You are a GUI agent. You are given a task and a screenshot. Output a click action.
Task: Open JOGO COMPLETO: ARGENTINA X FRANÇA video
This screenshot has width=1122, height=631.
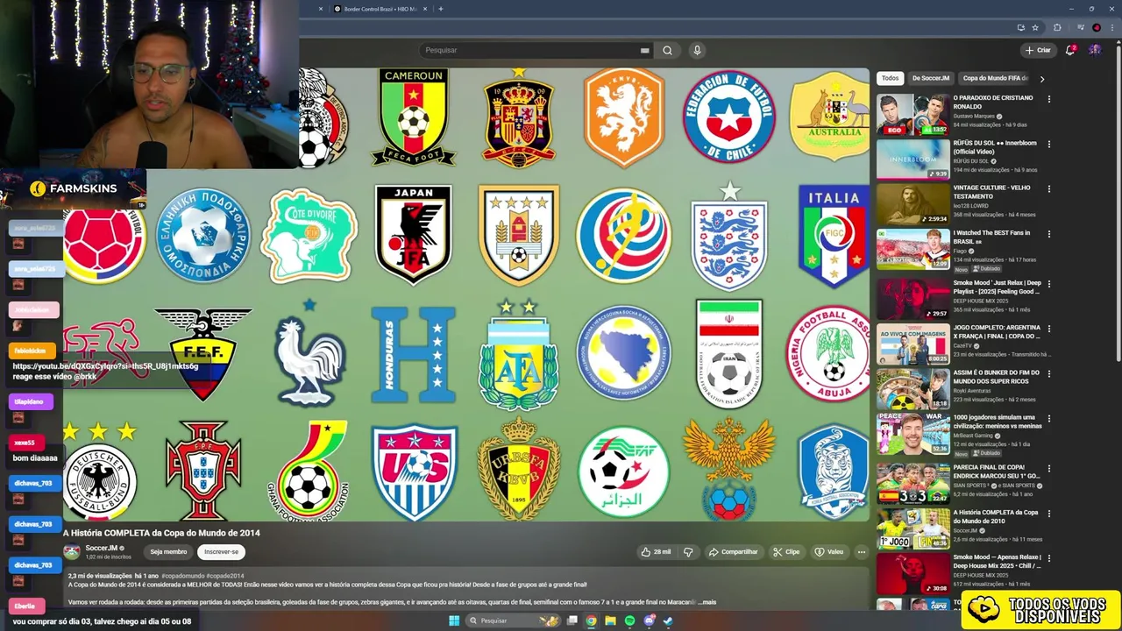(x=913, y=344)
